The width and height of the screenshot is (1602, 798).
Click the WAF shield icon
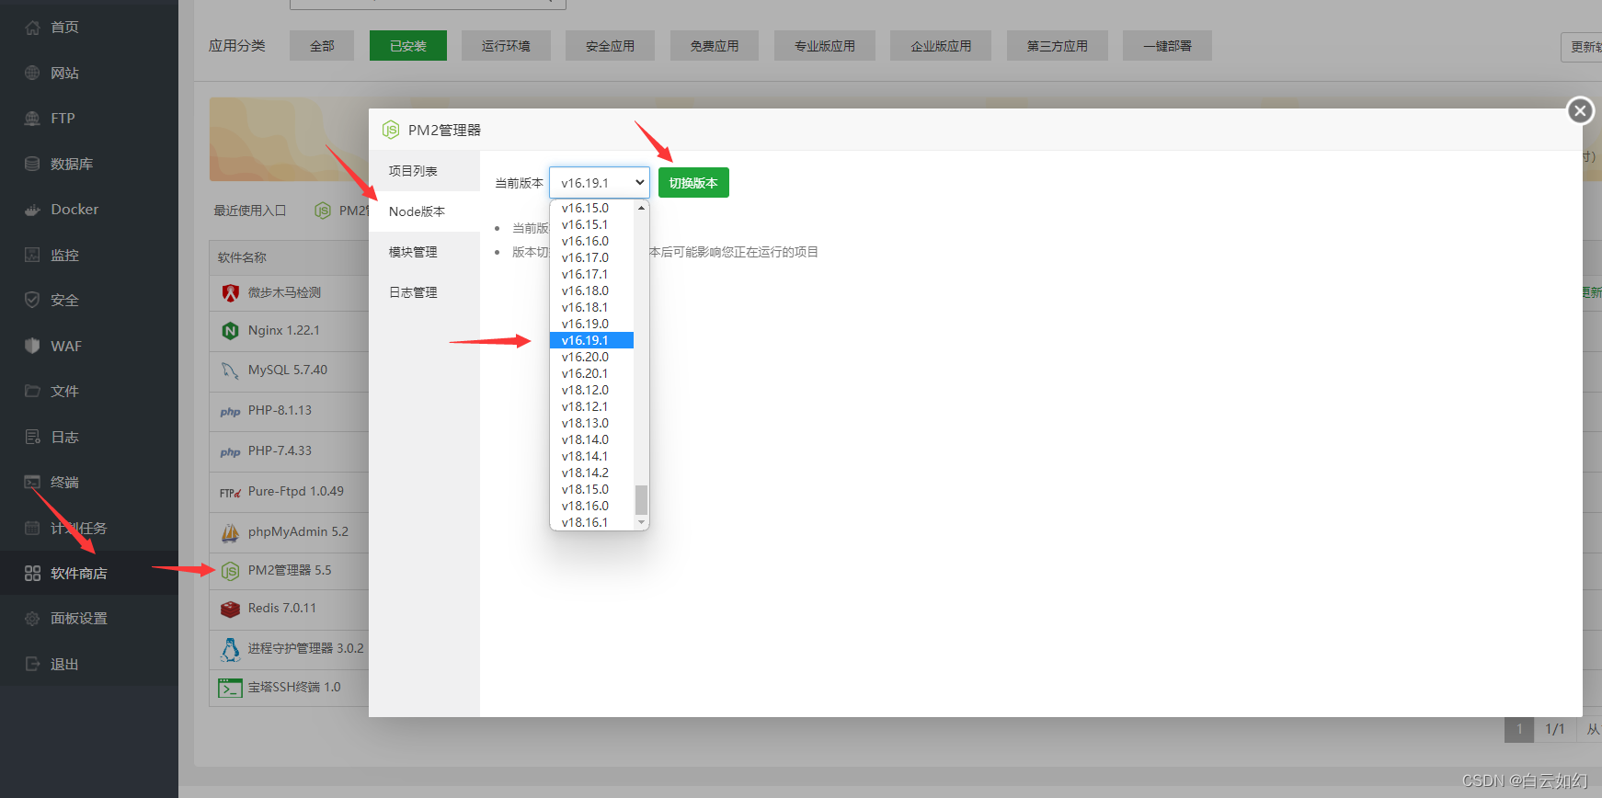(x=32, y=346)
